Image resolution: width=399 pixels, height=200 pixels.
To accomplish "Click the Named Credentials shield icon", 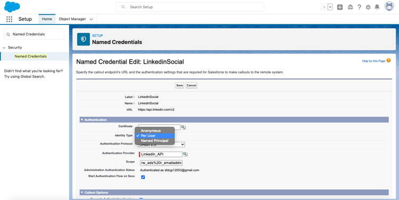I will (x=84, y=39).
